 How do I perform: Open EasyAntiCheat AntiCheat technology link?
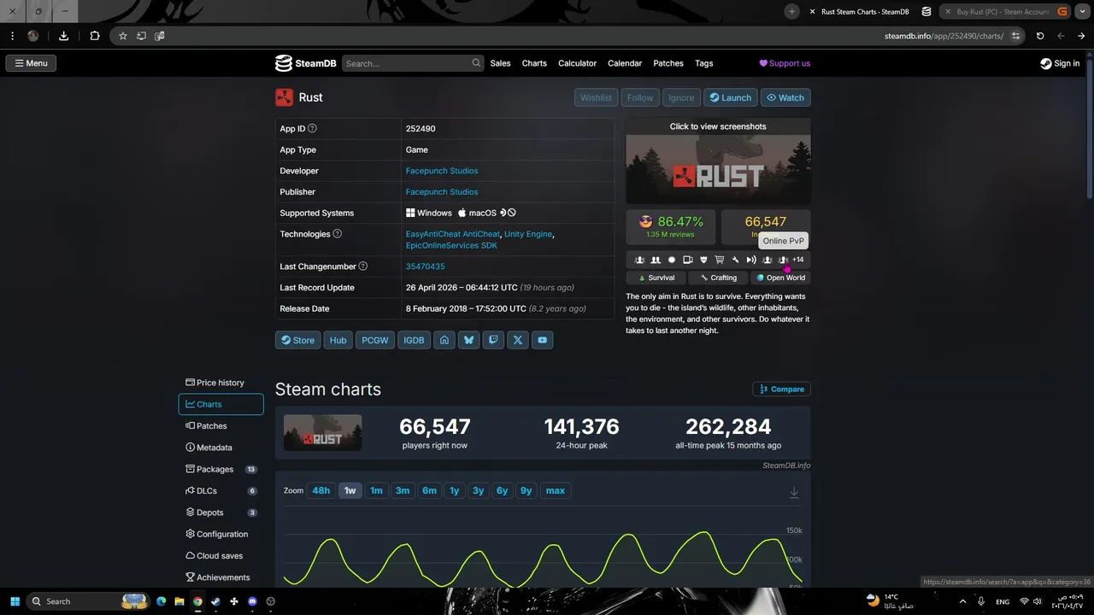tap(452, 234)
